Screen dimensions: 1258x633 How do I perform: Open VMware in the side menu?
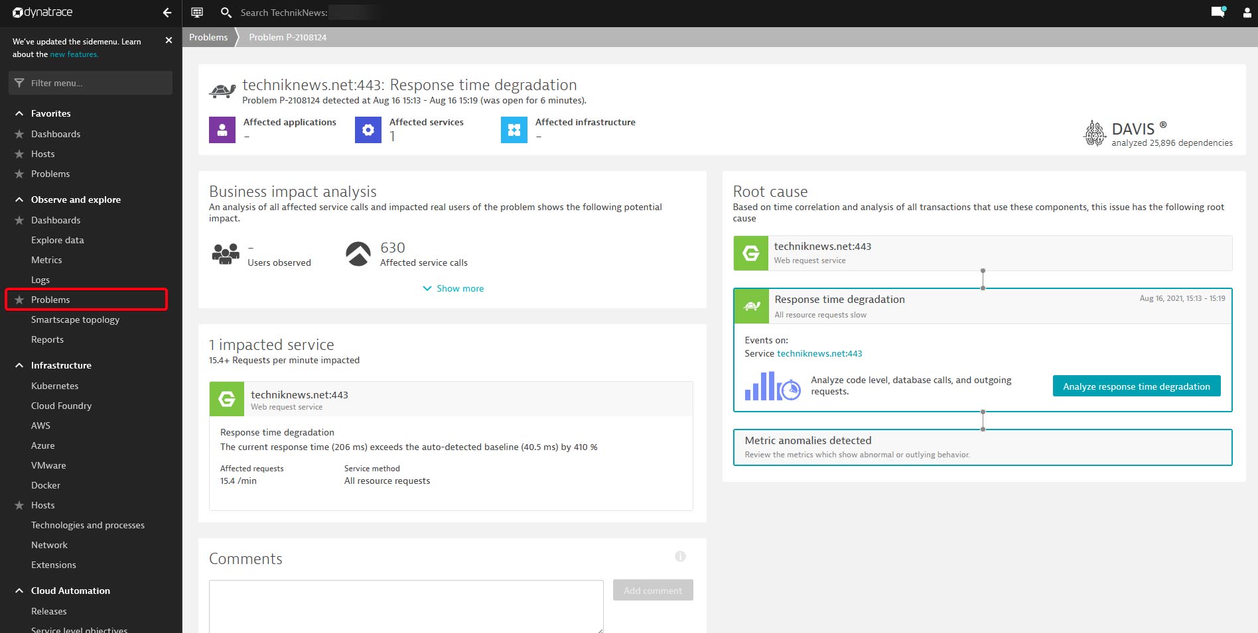(x=48, y=465)
